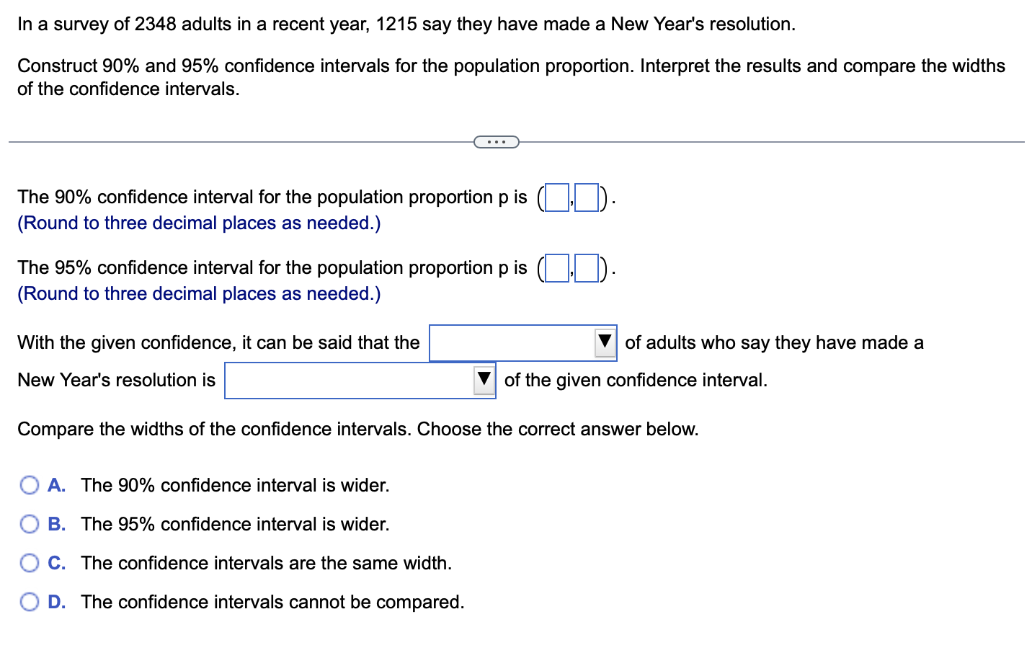Click the 'Round to three decimal places' text under 95%

(x=199, y=293)
